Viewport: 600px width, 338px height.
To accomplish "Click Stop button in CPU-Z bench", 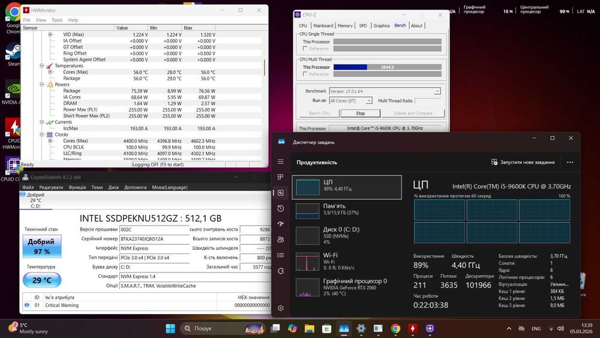I will tap(361, 113).
